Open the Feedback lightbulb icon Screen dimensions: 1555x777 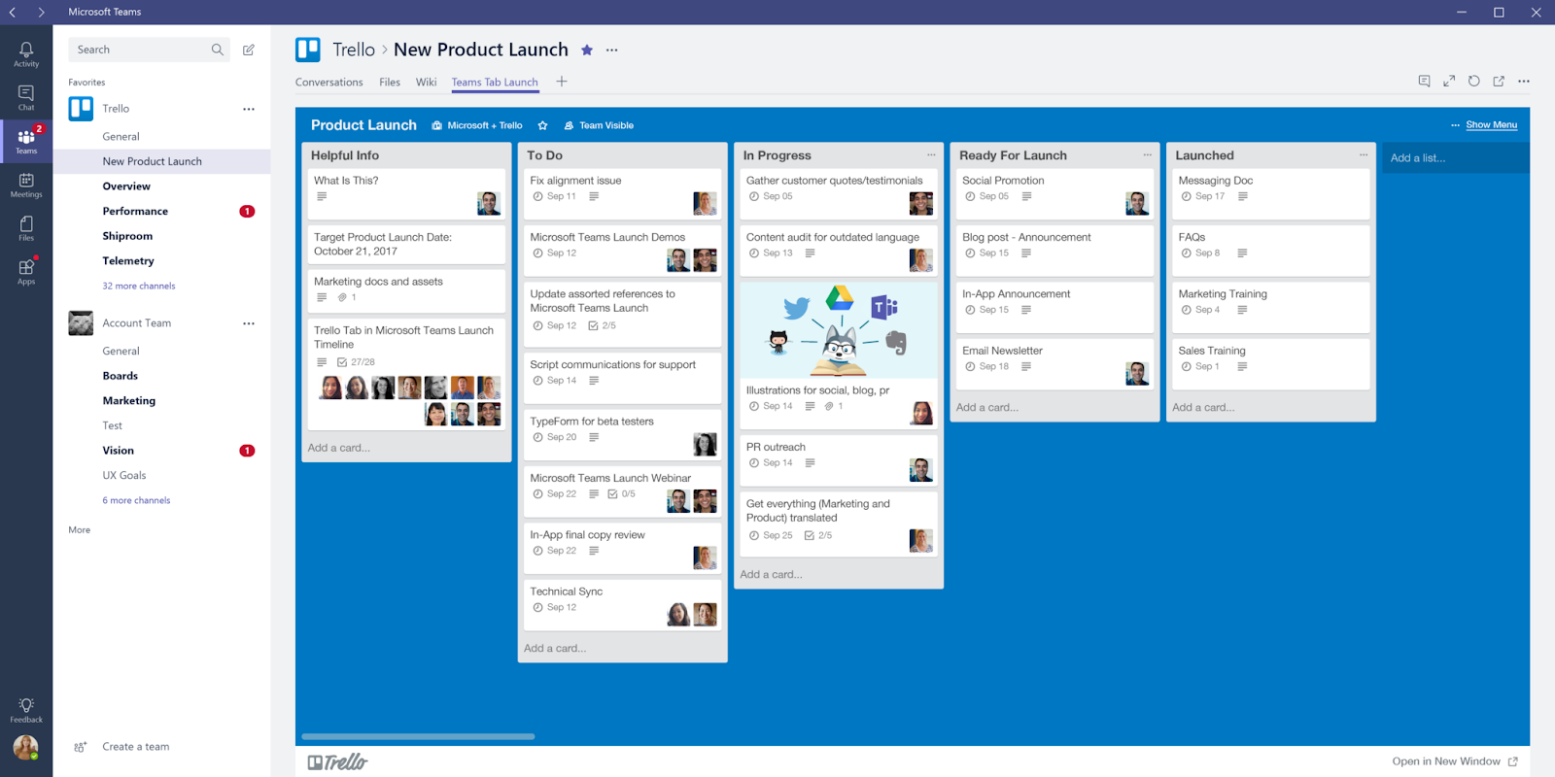(x=26, y=710)
